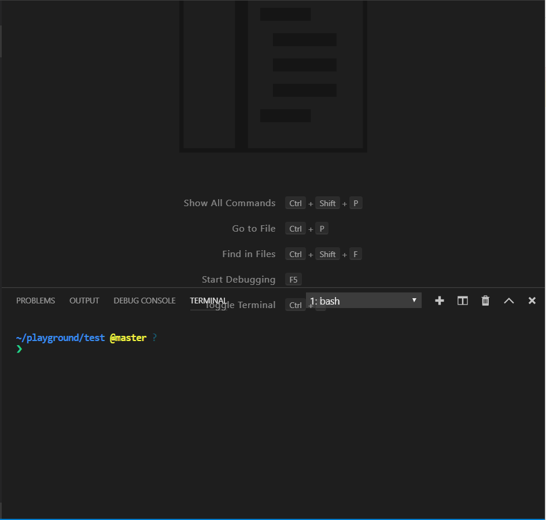Screen dimensions: 546x520
Task: Click the 'Go to File' label
Action: [253, 229]
